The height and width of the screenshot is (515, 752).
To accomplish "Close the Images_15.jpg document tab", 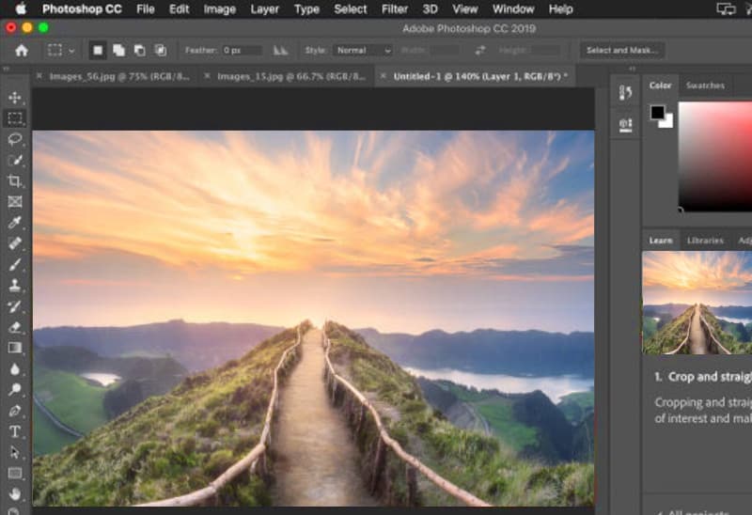I will [207, 76].
